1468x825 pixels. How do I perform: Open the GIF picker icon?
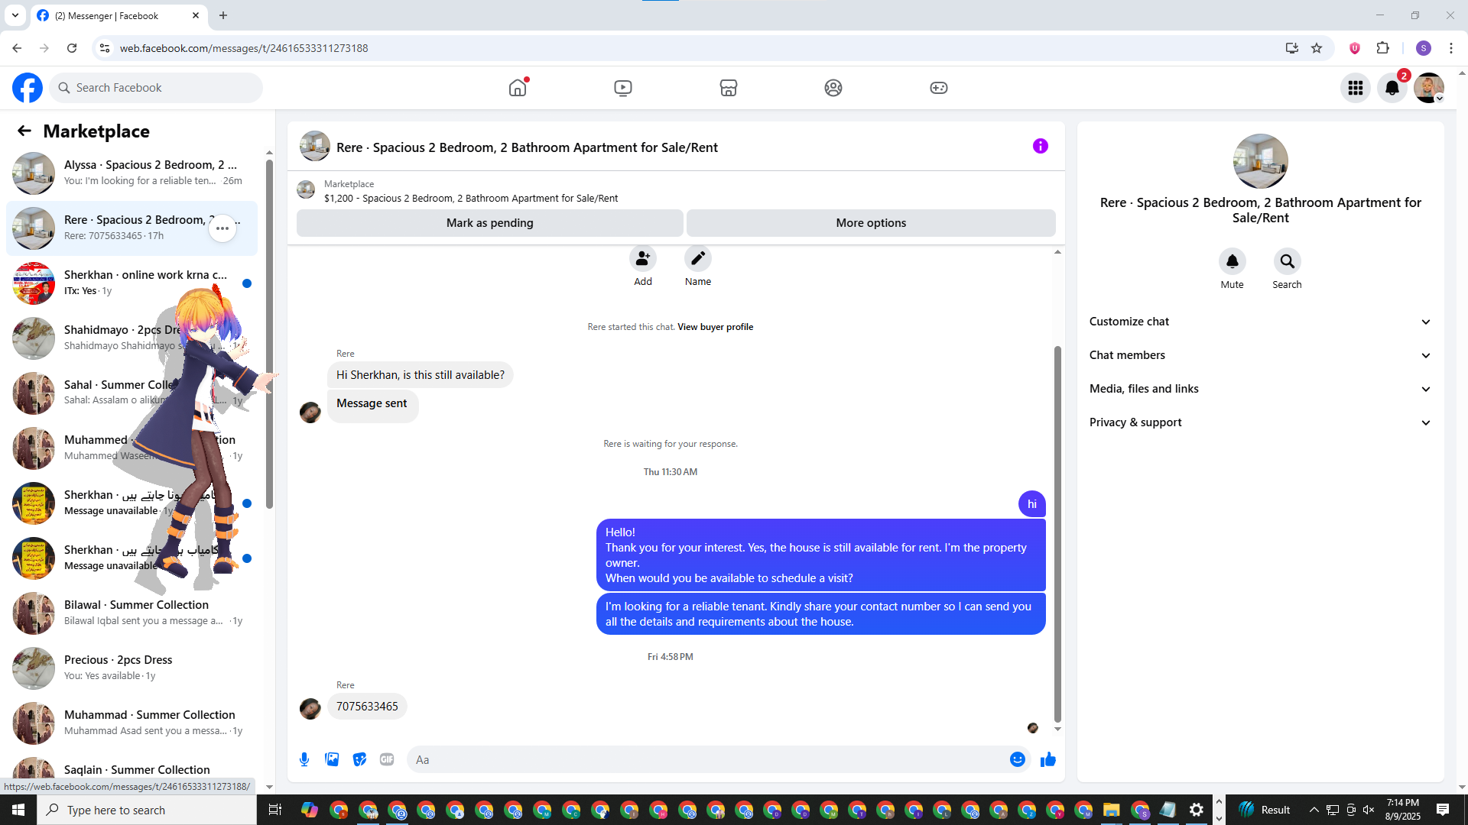(x=387, y=759)
